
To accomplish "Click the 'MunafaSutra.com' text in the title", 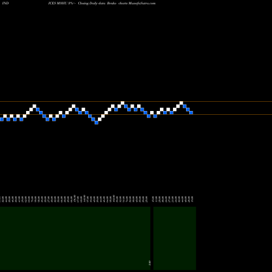I will [x=142, y=3].
